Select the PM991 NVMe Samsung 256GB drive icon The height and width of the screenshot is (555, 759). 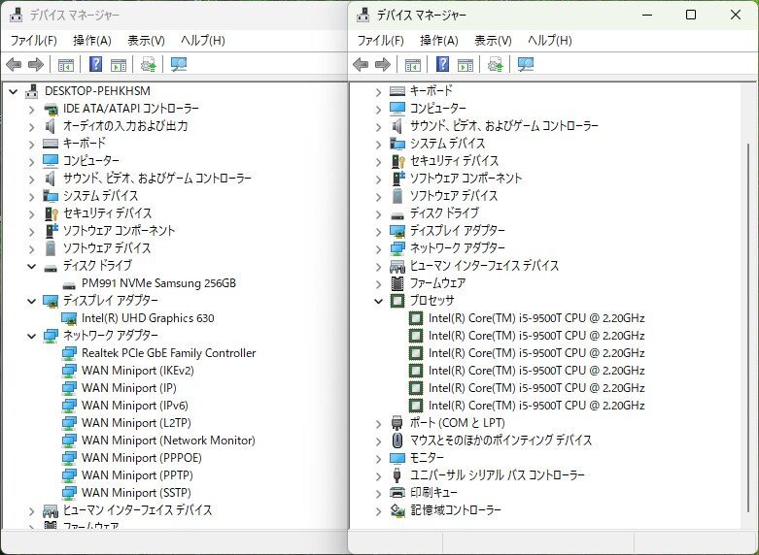point(69,284)
